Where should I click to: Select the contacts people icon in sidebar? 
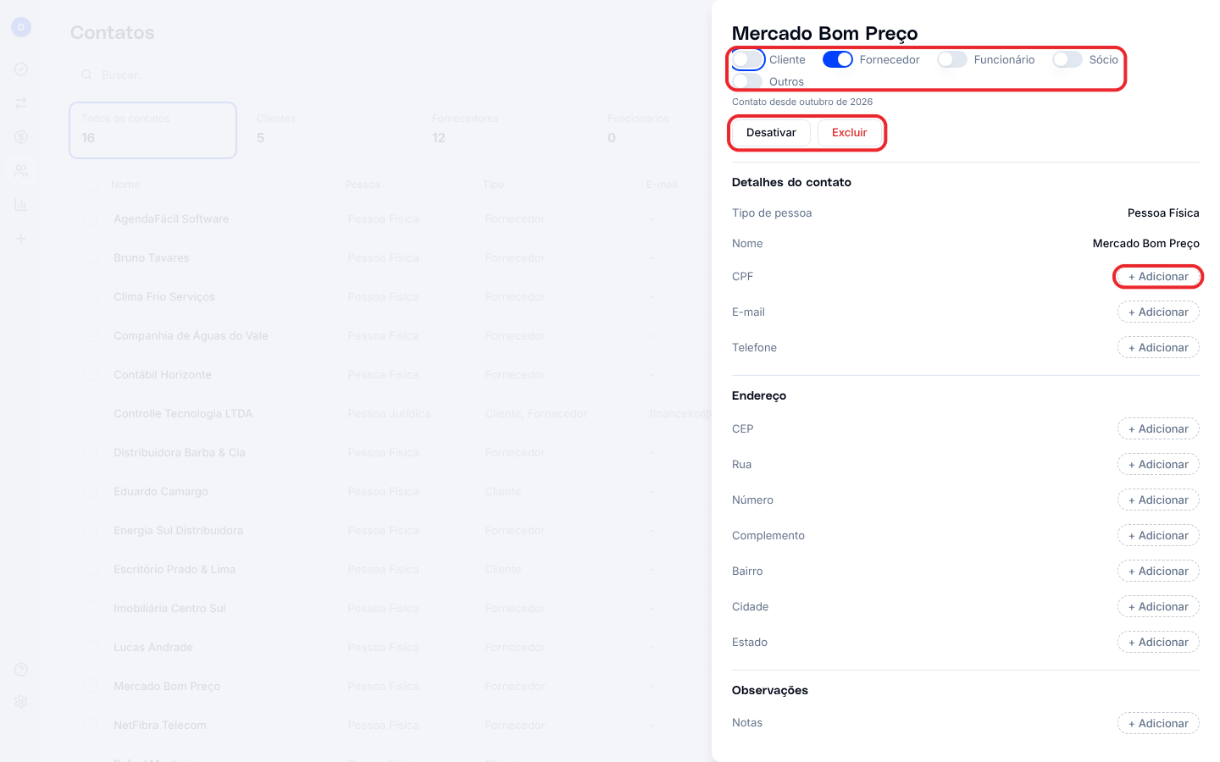[x=21, y=171]
